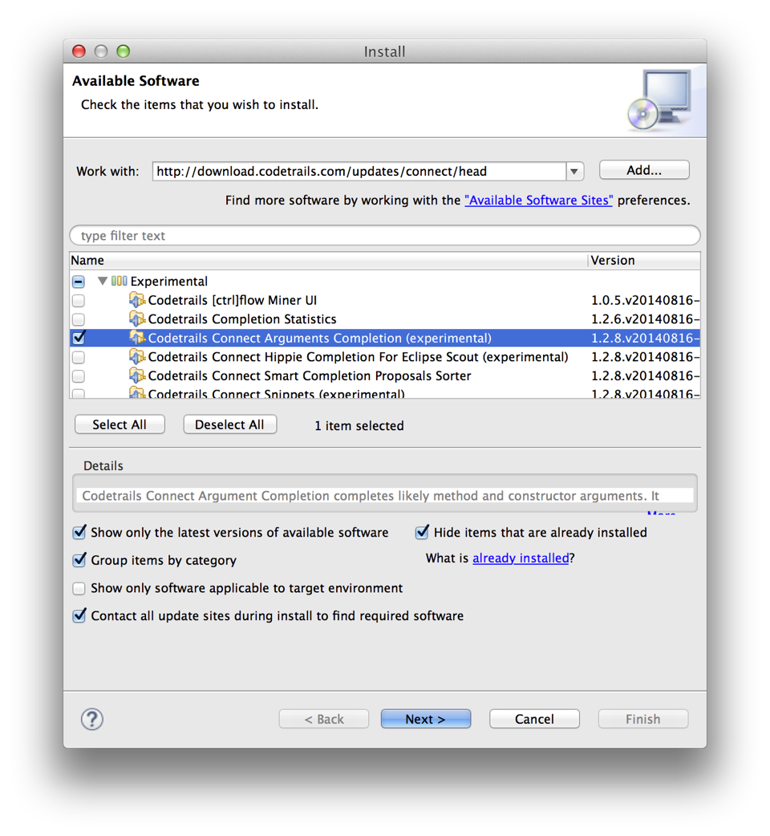Viewport: 770px width, 836px height.
Task: Click the Codetrails [ctrl]flow Miner UI feature icon
Action: point(137,300)
